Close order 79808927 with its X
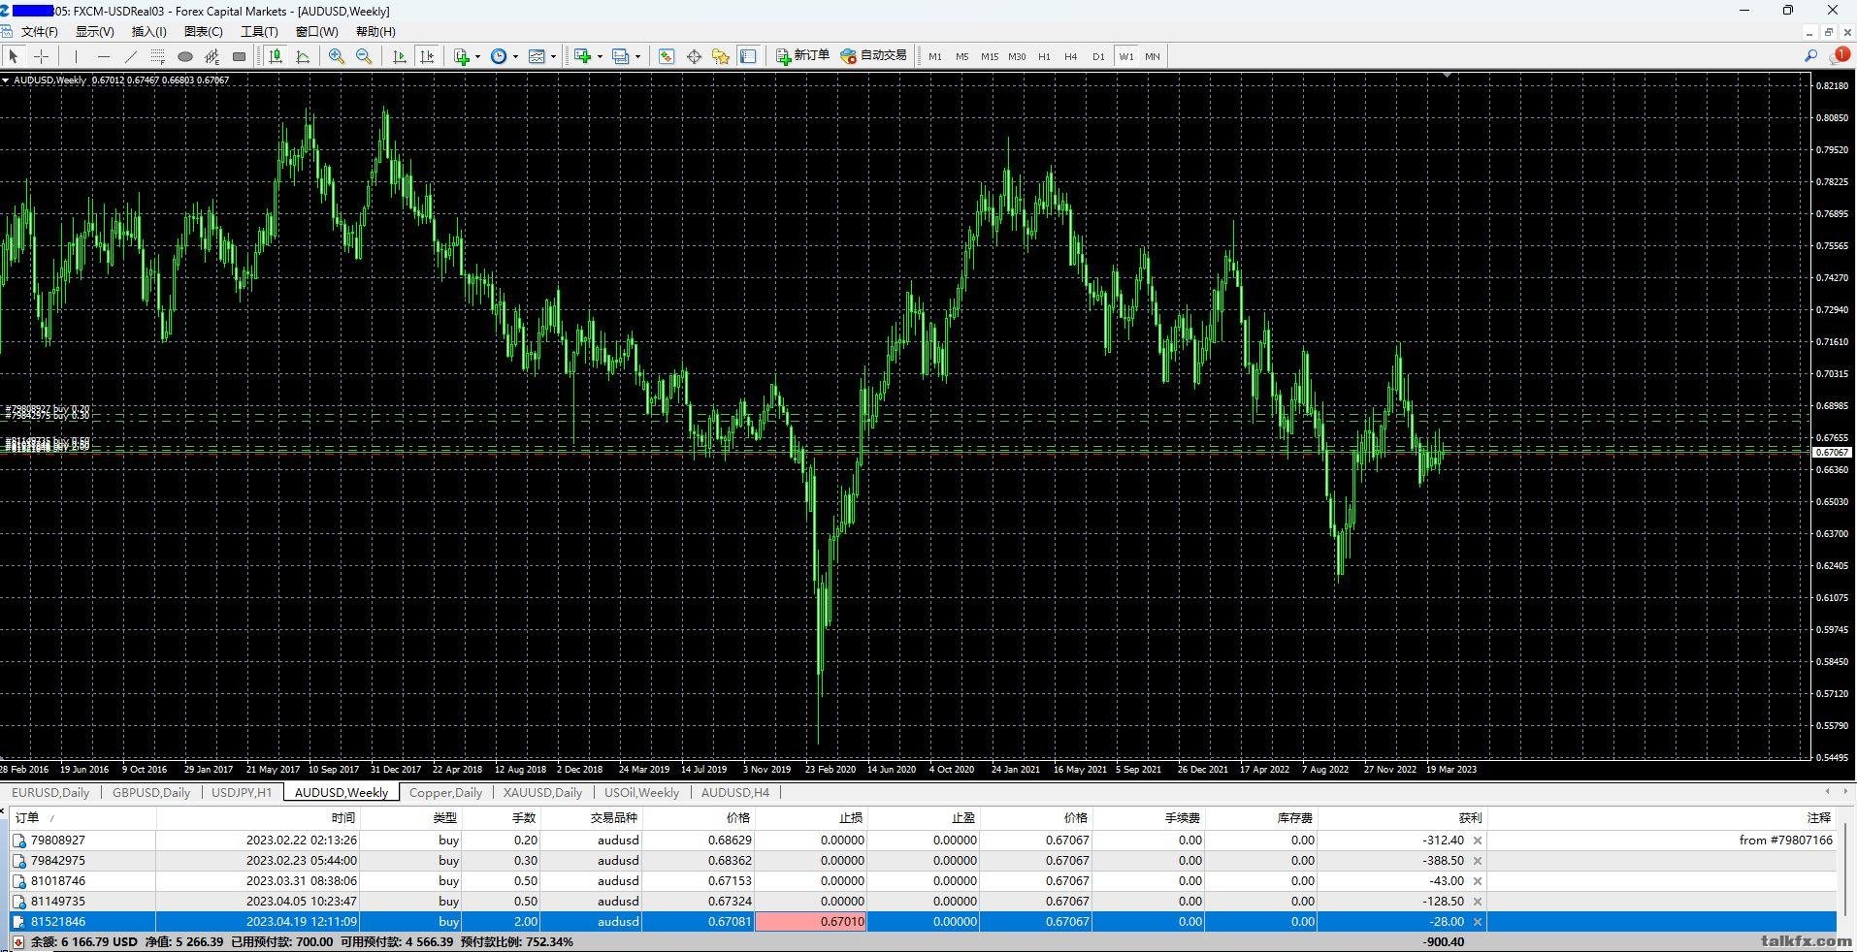Viewport: 1857px width, 952px height. (1478, 841)
